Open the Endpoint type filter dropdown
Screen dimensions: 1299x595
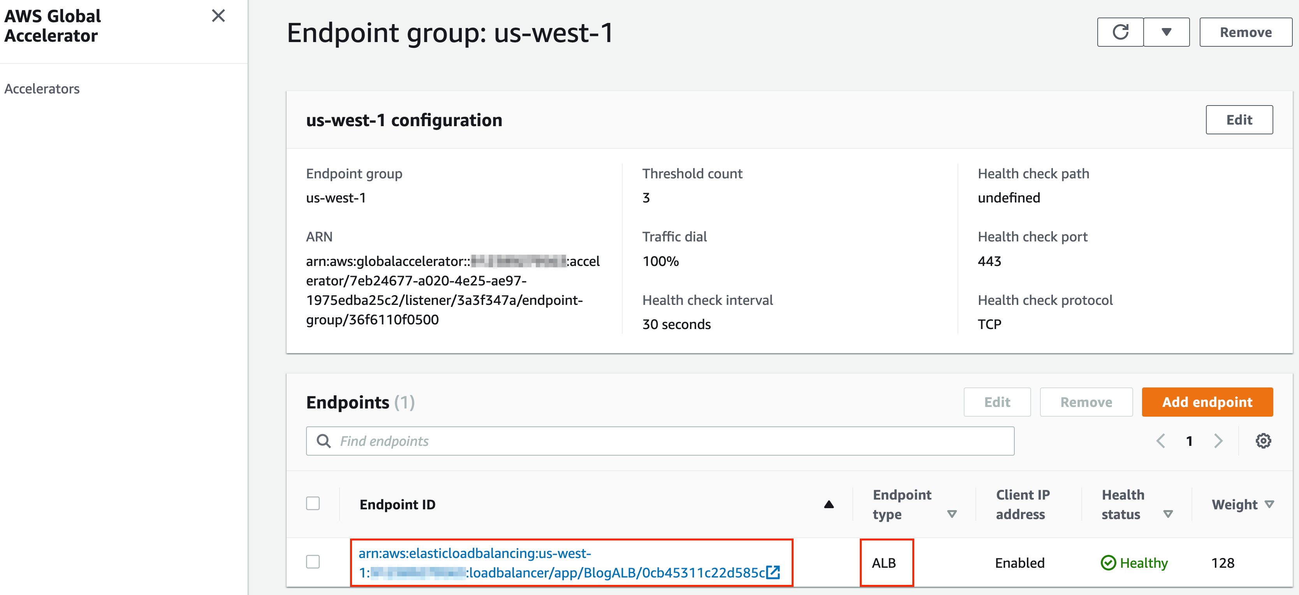(952, 514)
